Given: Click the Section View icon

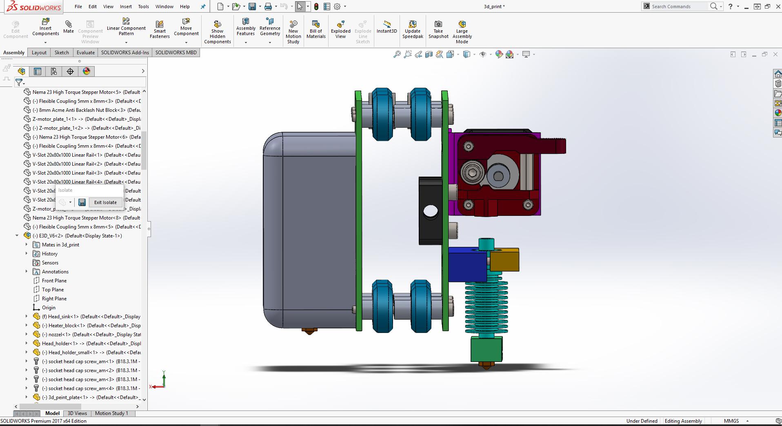Looking at the screenshot, I should tap(429, 54).
